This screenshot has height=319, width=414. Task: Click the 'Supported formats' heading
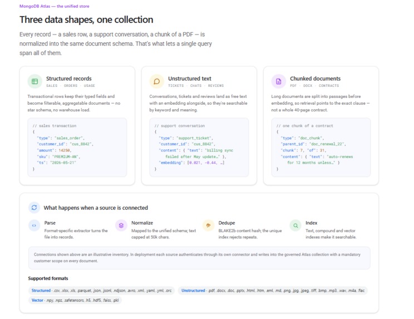48,278
